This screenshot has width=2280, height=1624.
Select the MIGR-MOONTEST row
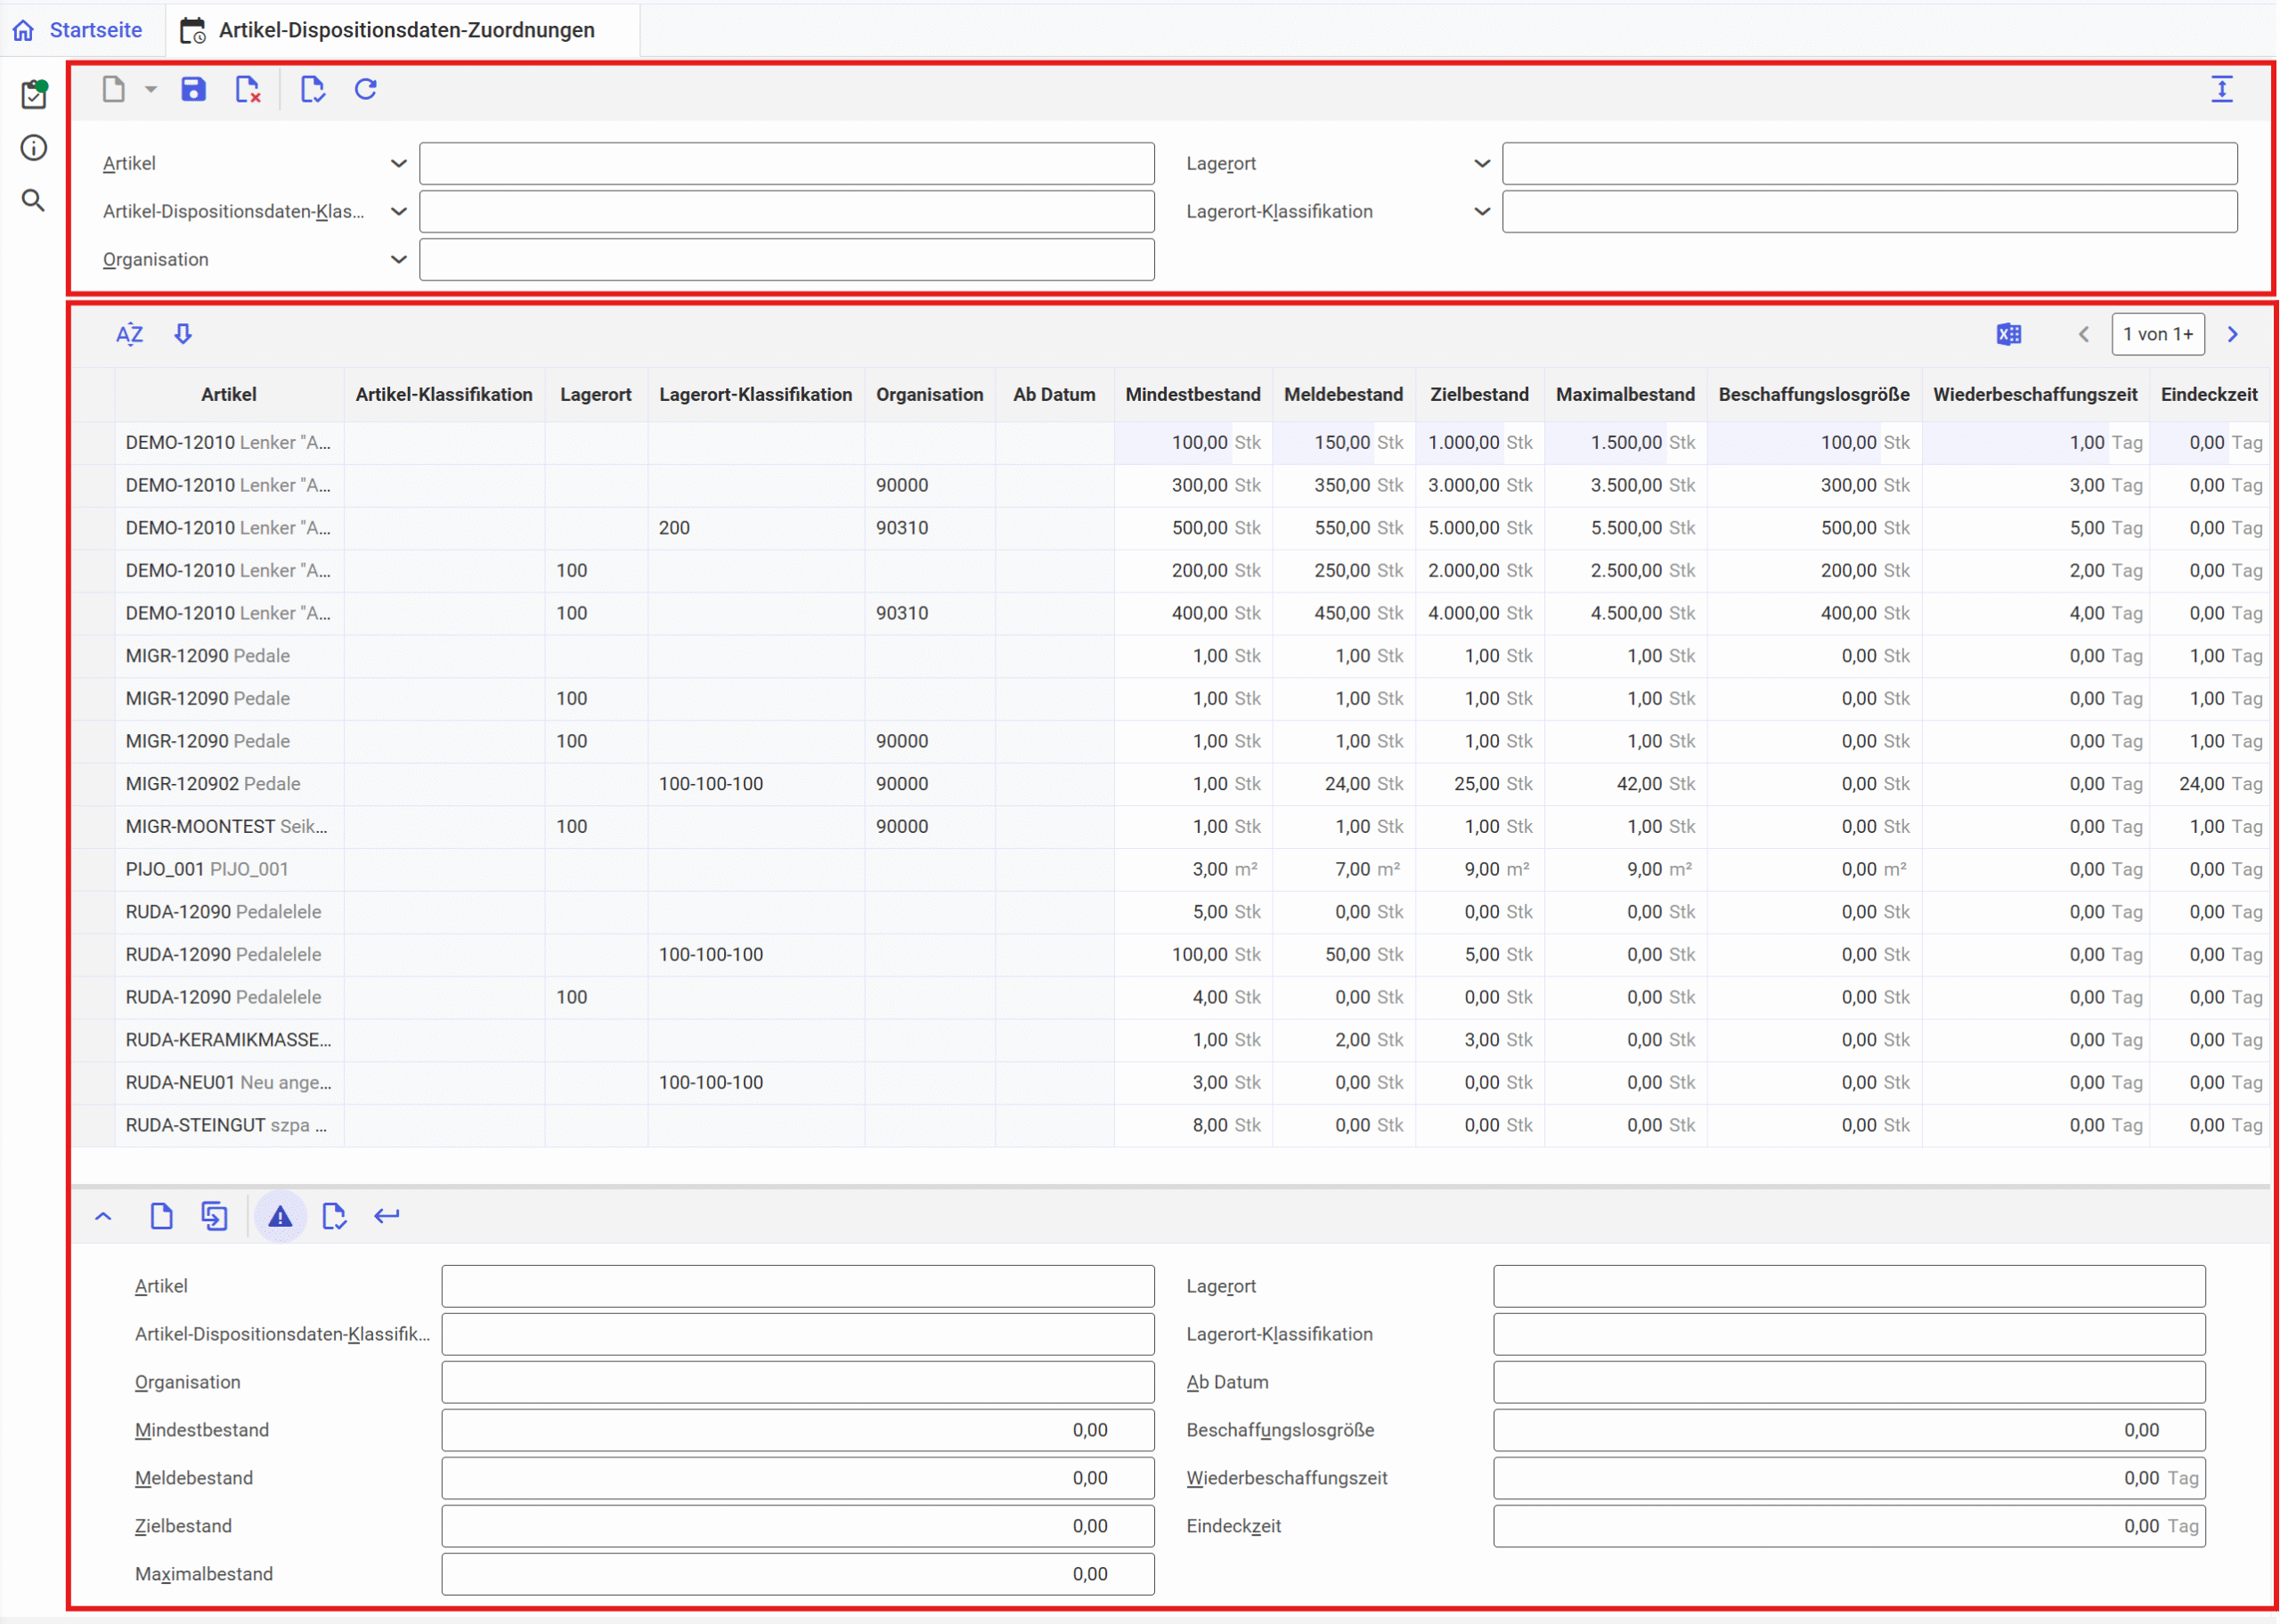(1169, 826)
